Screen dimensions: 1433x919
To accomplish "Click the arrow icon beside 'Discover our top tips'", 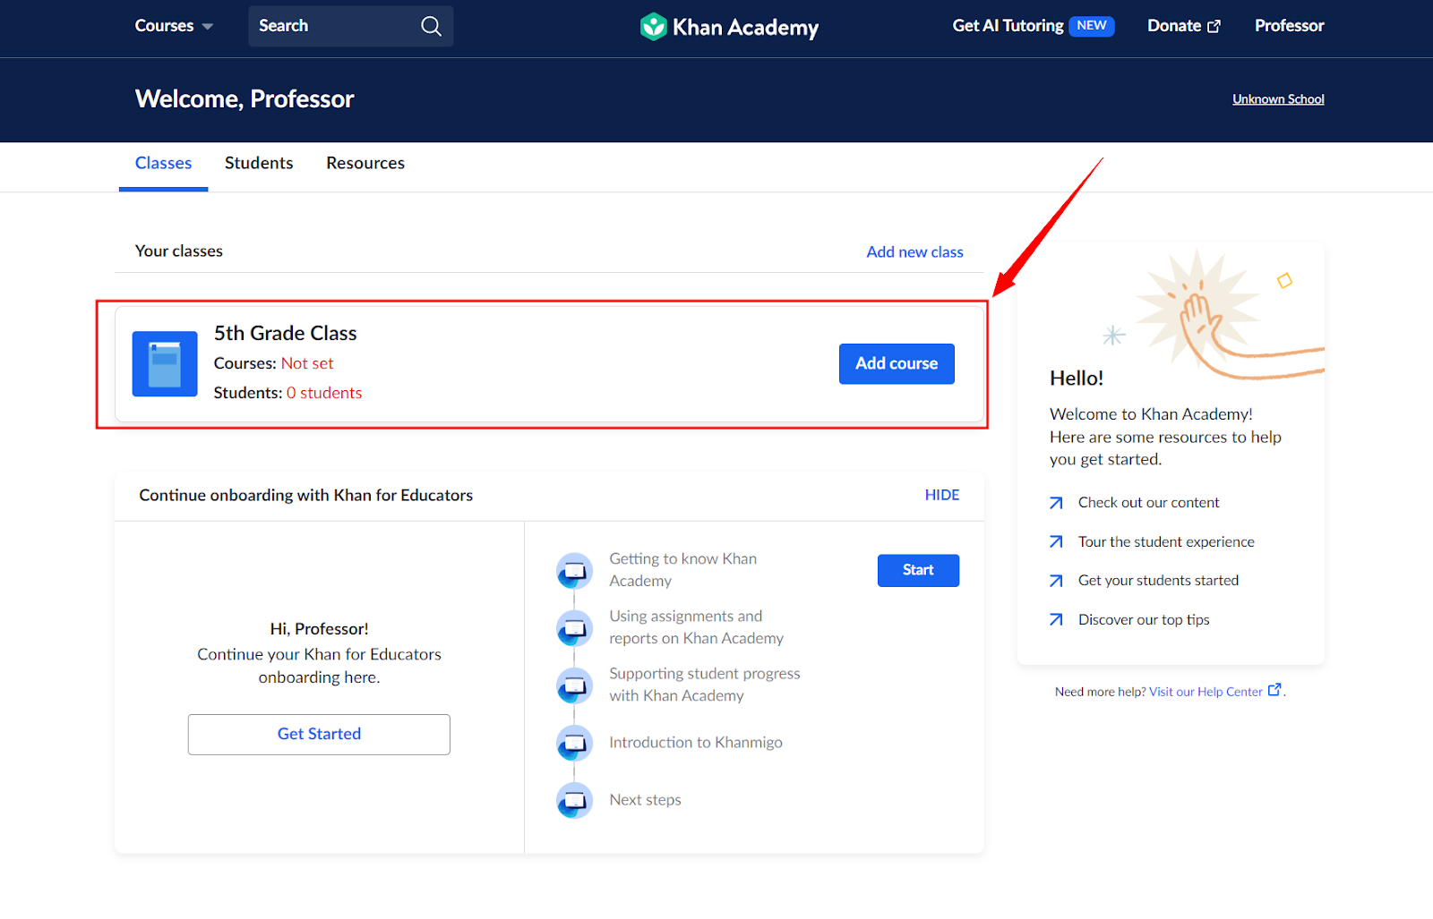I will point(1056,620).
